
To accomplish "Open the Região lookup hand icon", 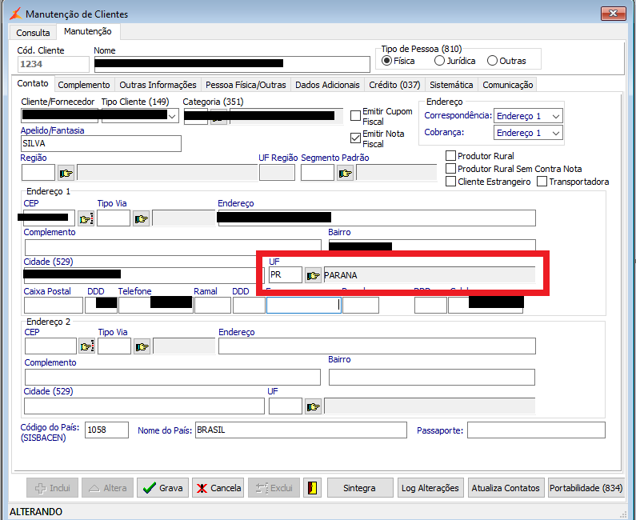I will [x=66, y=173].
